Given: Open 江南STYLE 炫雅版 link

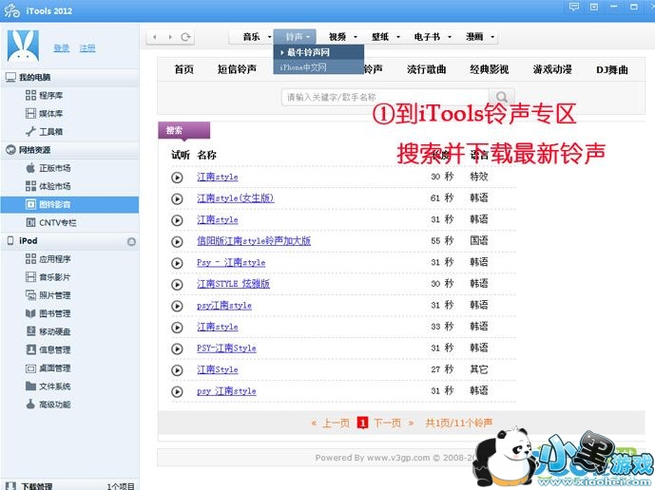Looking at the screenshot, I should coord(234,284).
